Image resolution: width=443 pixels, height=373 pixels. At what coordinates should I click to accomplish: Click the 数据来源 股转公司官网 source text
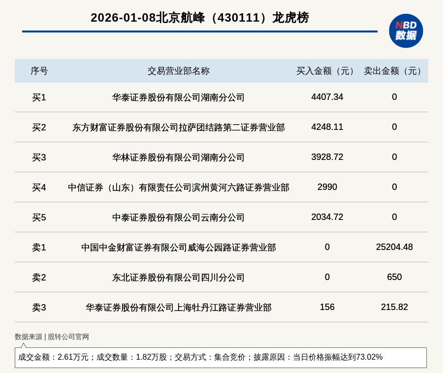tap(52, 337)
